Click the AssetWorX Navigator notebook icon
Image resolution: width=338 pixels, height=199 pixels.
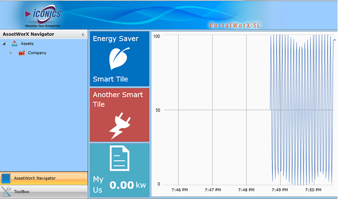click(x=6, y=178)
